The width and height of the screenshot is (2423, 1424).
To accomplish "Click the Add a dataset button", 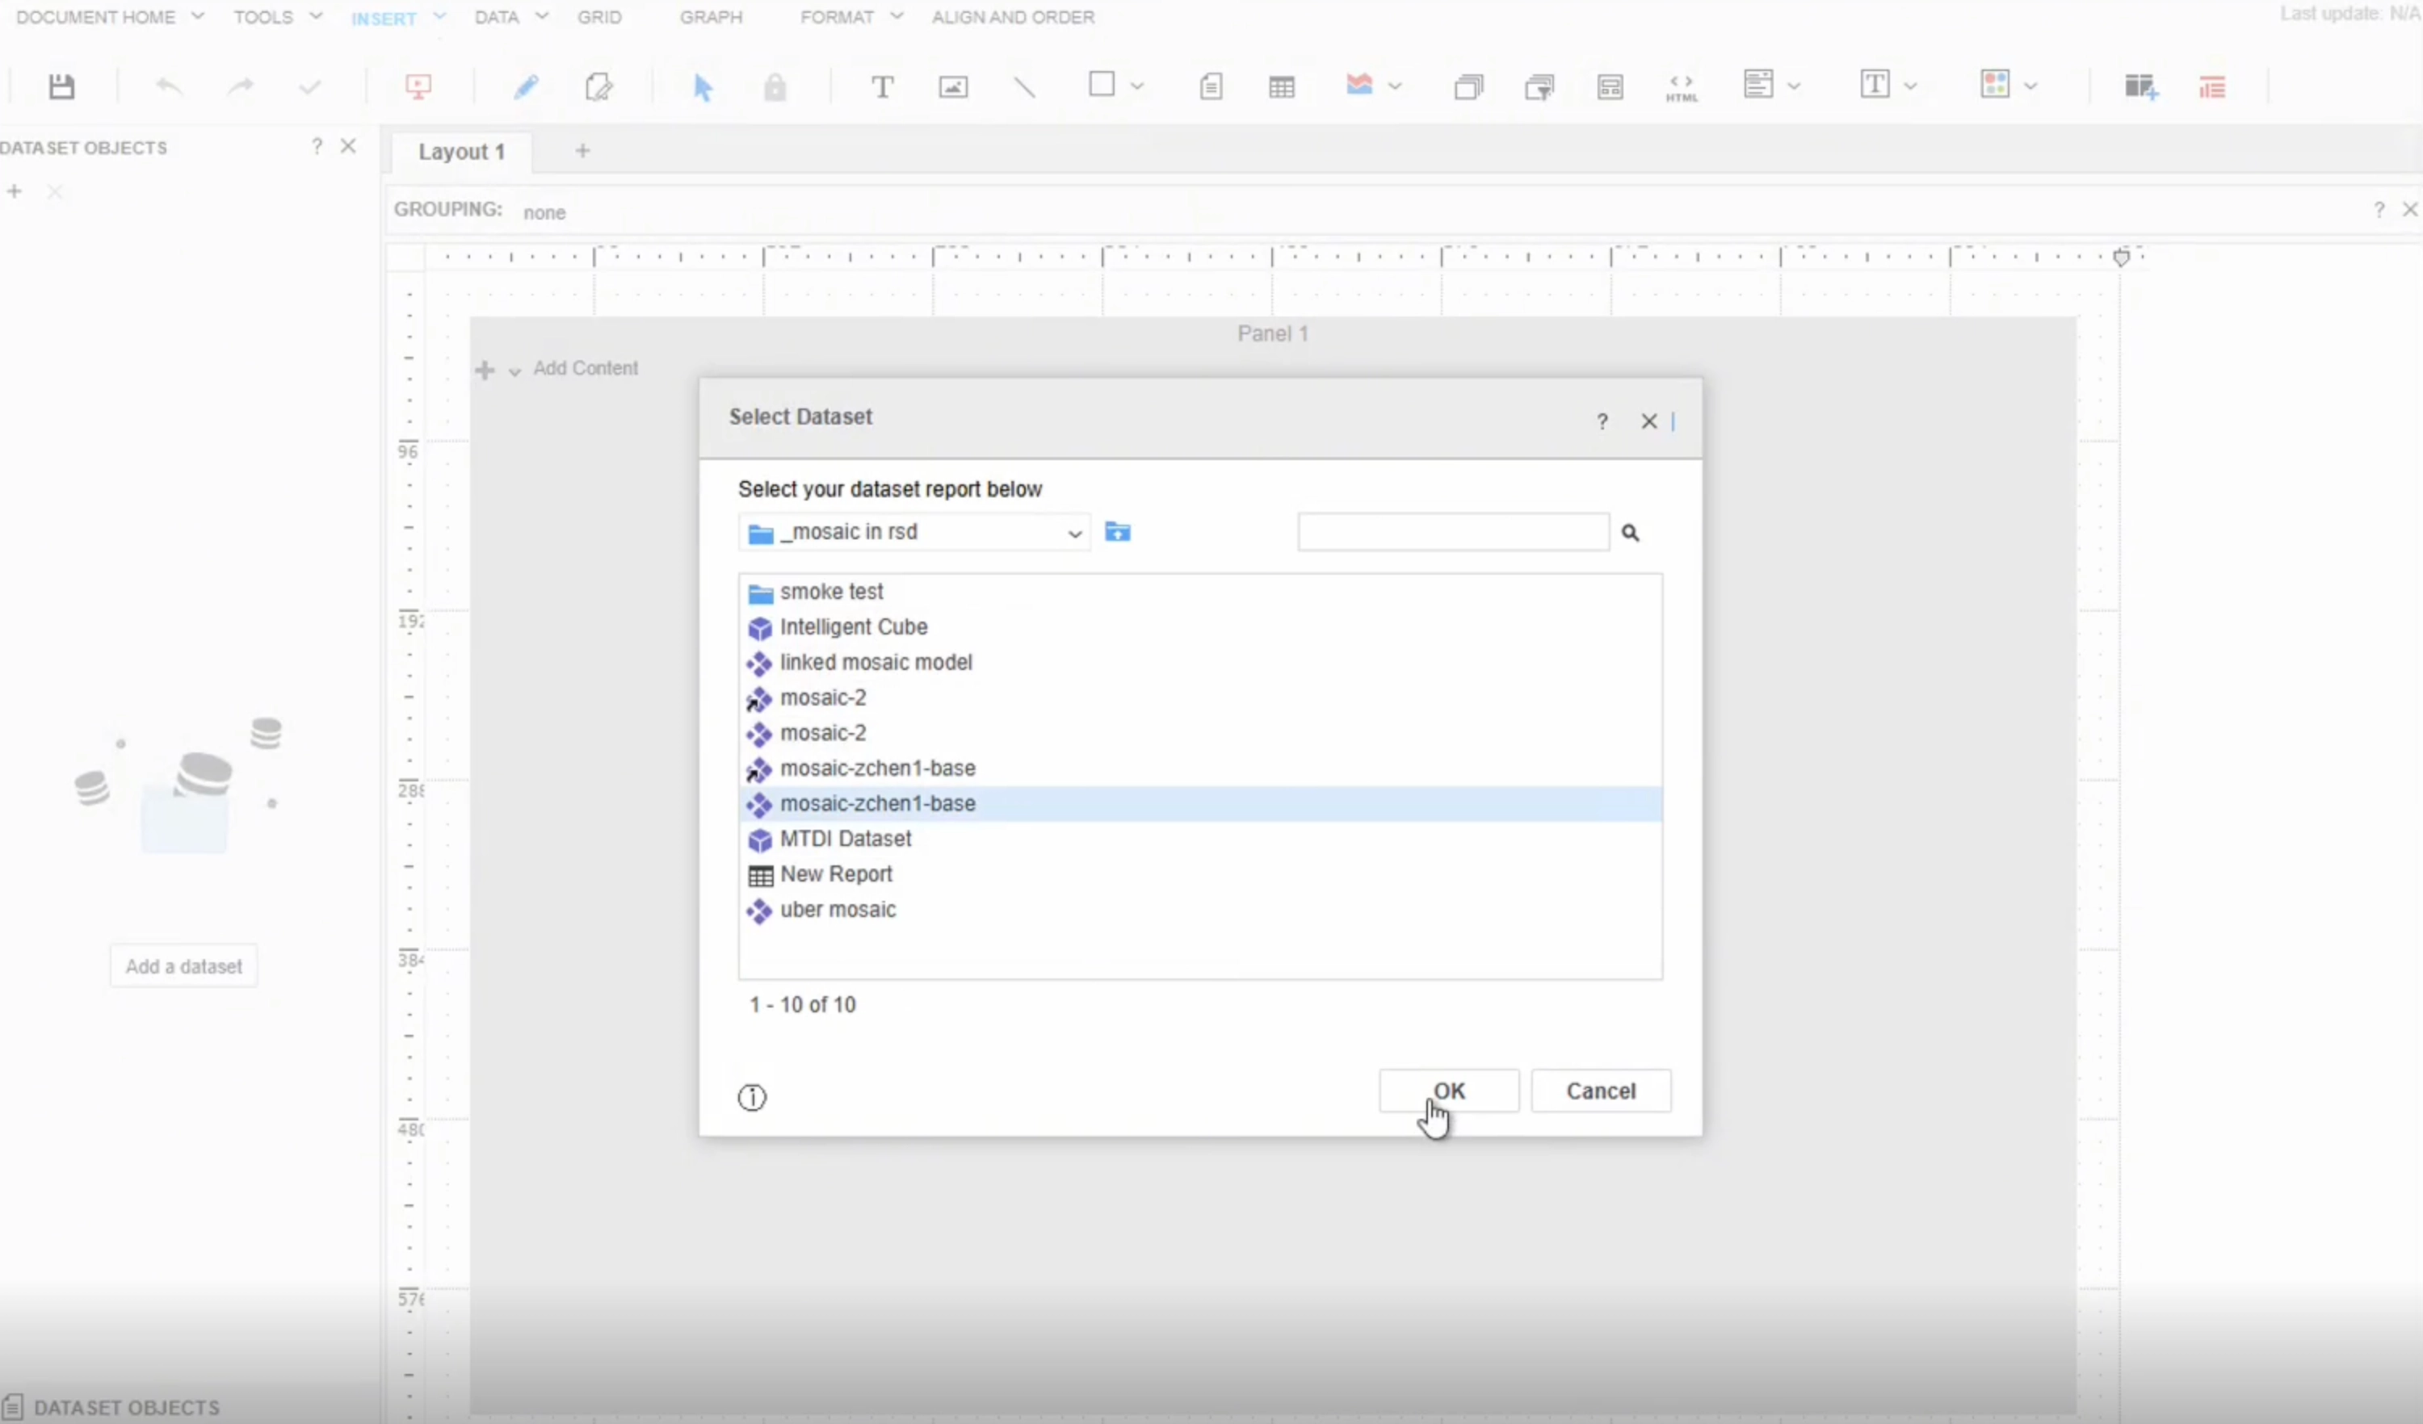I will click(183, 965).
